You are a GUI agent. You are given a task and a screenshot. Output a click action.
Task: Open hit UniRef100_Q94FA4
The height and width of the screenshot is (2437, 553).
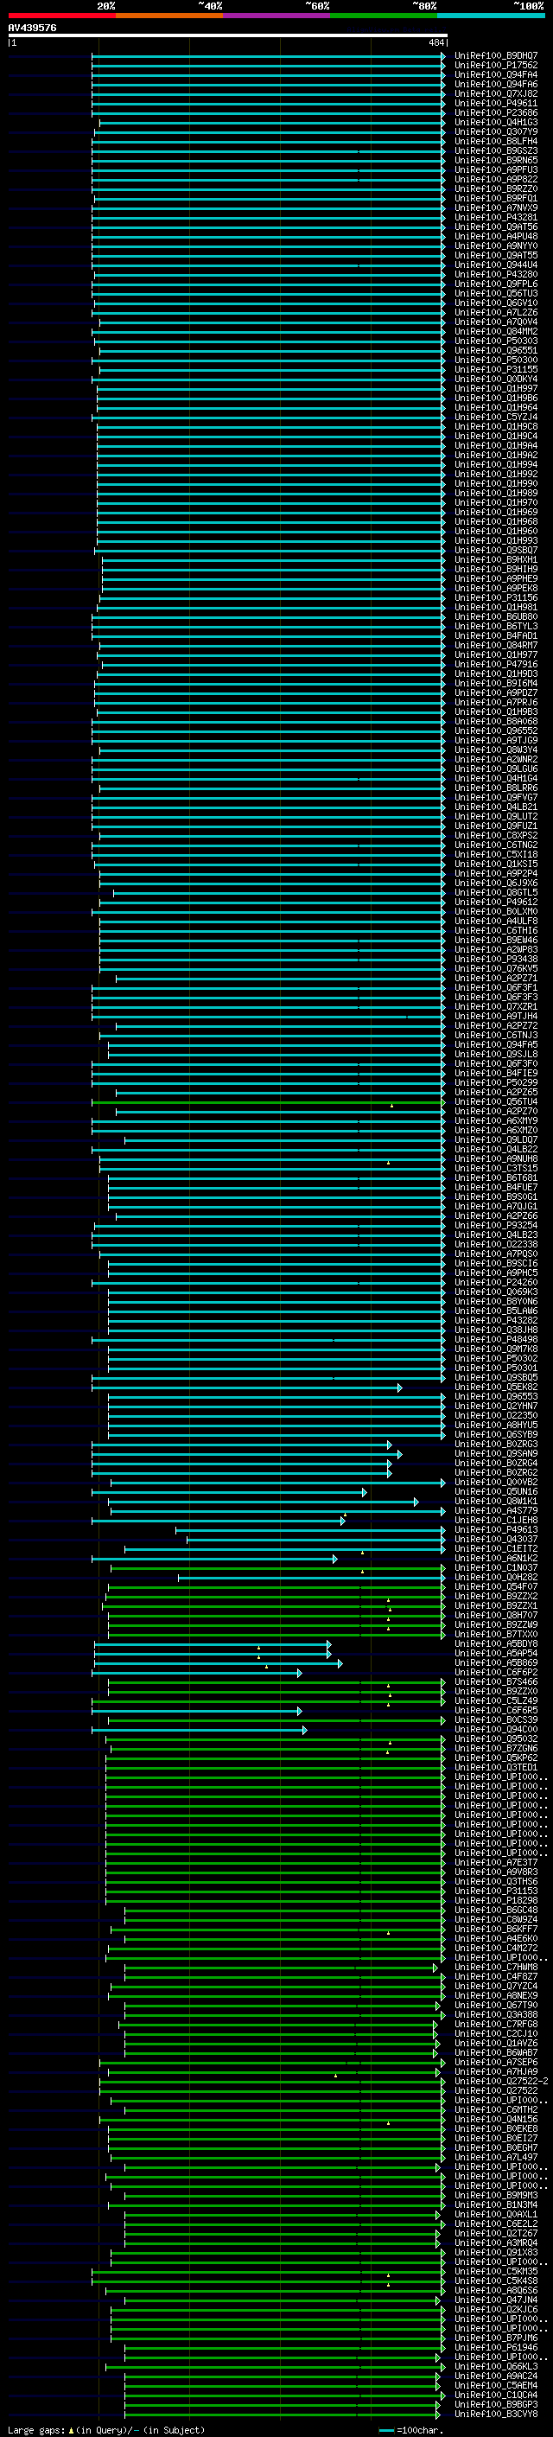click(495, 74)
